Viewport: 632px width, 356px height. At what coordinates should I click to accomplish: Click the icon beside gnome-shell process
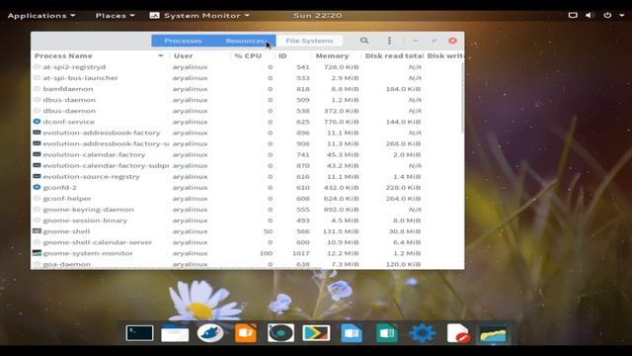pyautogui.click(x=37, y=231)
